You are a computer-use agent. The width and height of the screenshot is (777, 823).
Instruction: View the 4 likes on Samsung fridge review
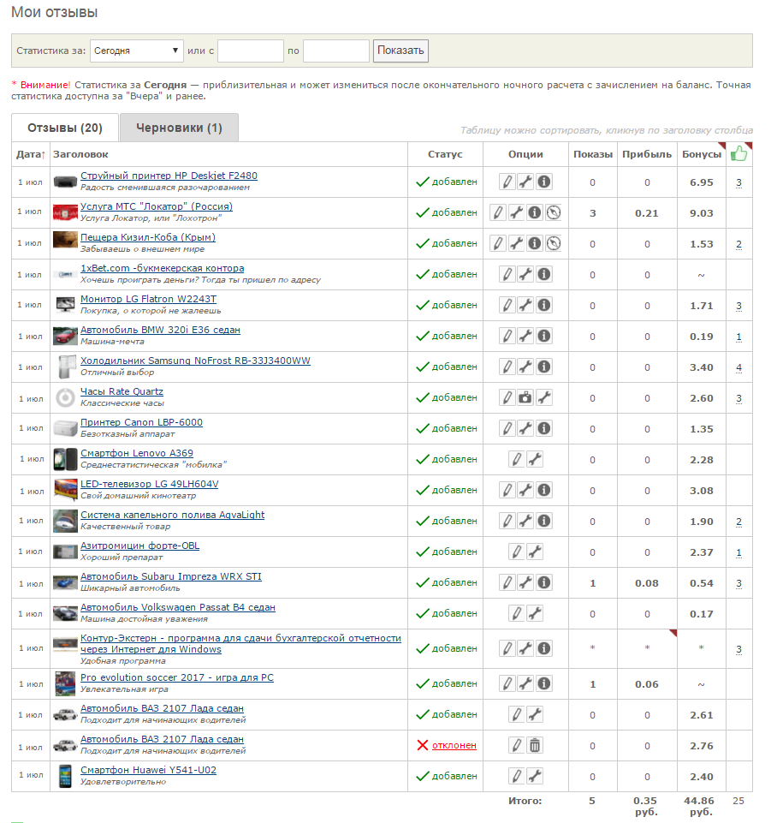click(738, 367)
